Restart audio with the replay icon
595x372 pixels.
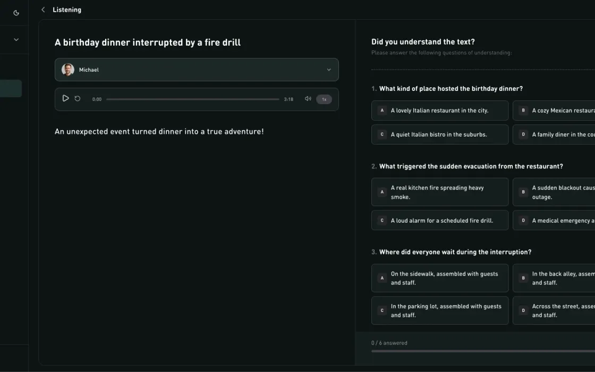pos(78,99)
